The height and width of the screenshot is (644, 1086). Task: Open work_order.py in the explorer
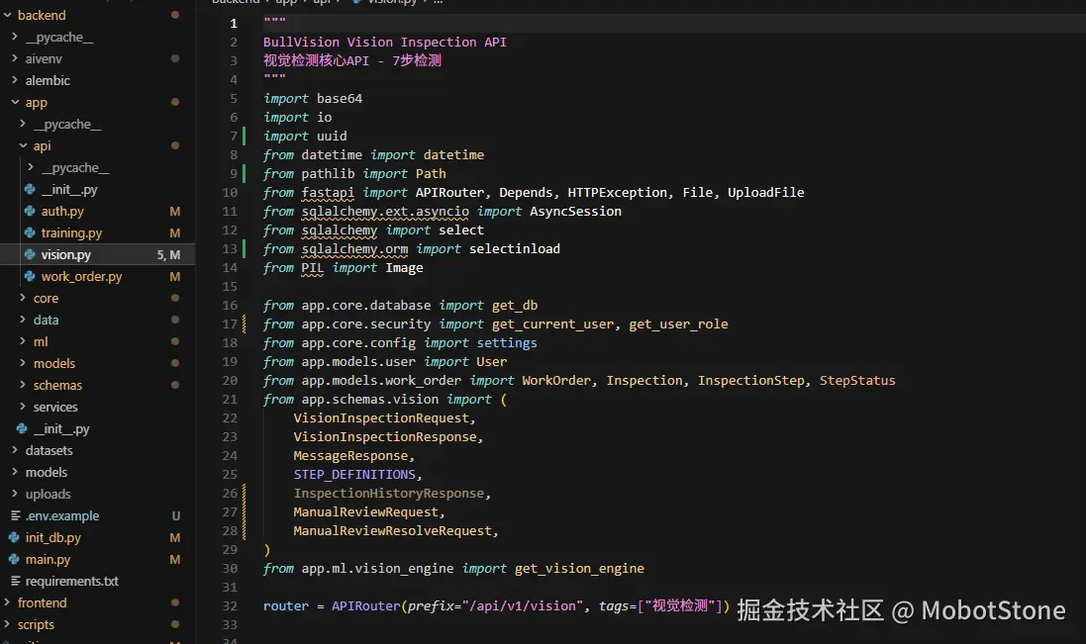pyautogui.click(x=81, y=277)
